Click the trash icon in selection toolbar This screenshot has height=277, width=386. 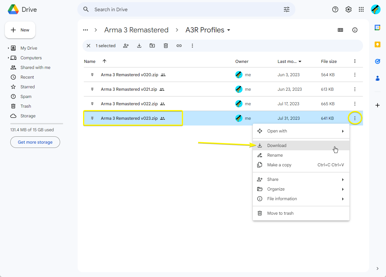pyautogui.click(x=166, y=46)
